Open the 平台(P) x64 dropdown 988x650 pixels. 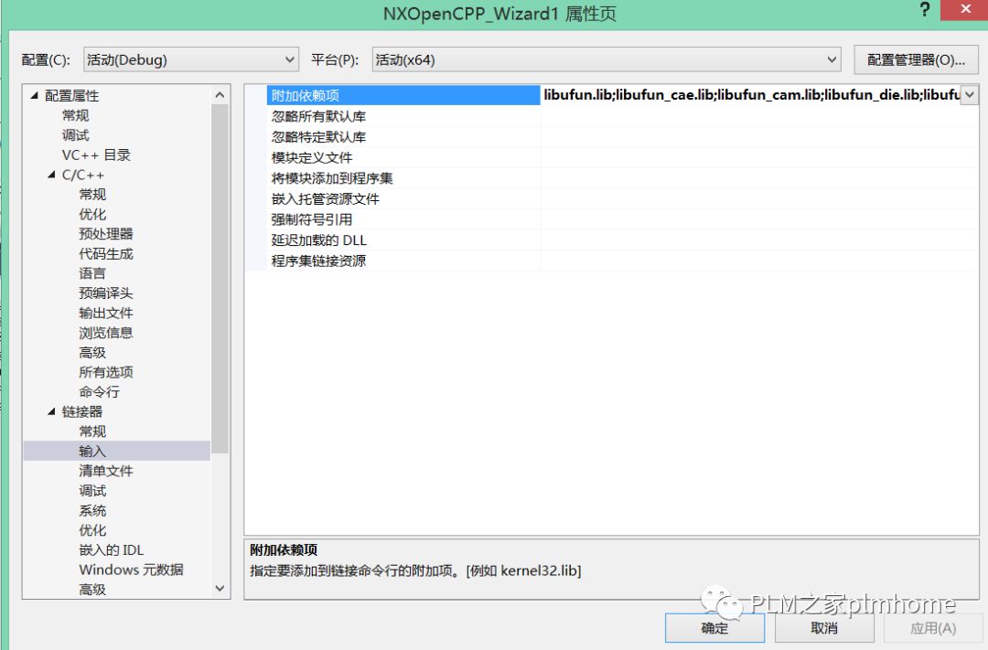(607, 59)
